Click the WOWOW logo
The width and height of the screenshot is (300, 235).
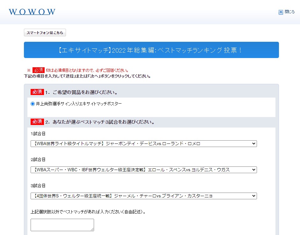pyautogui.click(x=32, y=12)
